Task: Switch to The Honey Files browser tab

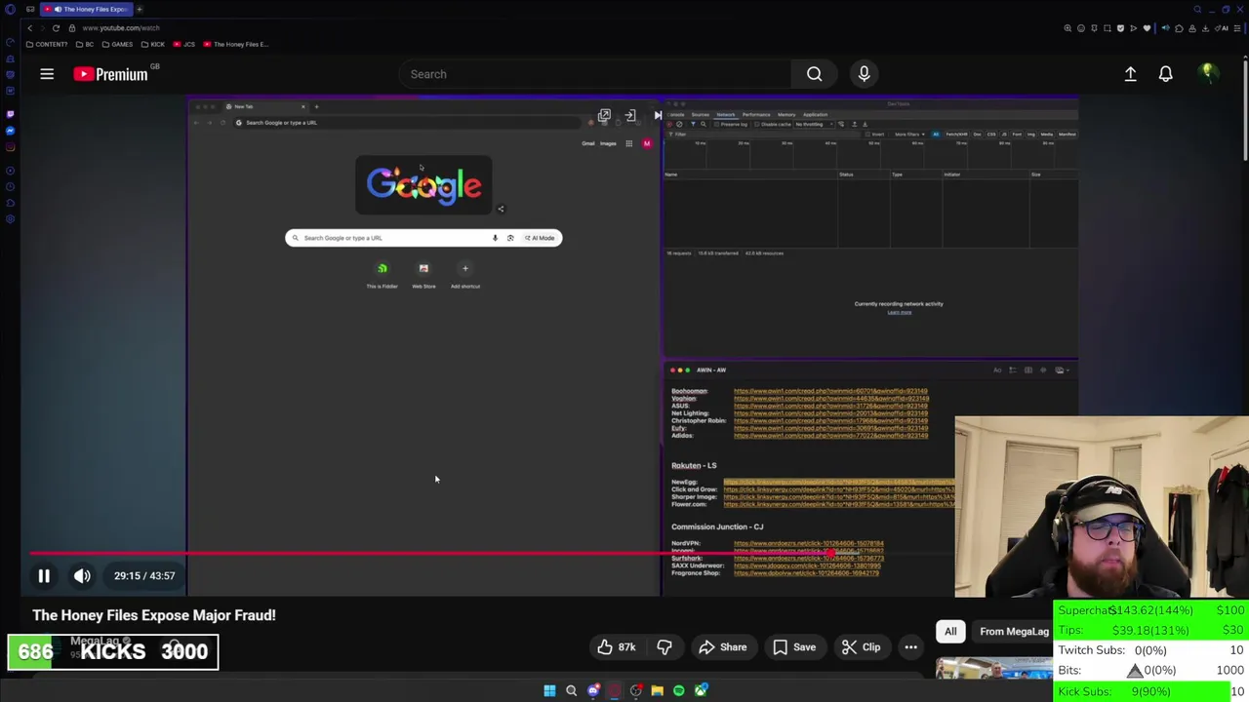Action: 87,9
